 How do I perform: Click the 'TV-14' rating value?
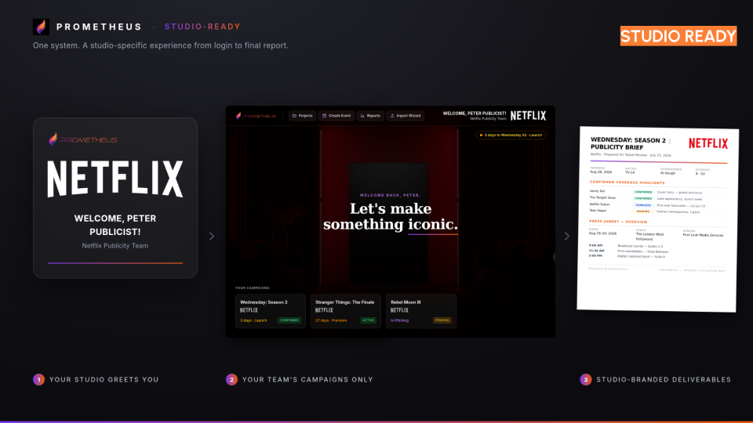click(x=630, y=172)
